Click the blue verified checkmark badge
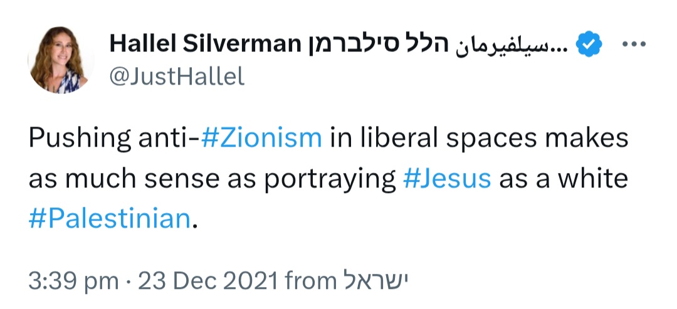The height and width of the screenshot is (309, 677). pyautogui.click(x=589, y=45)
